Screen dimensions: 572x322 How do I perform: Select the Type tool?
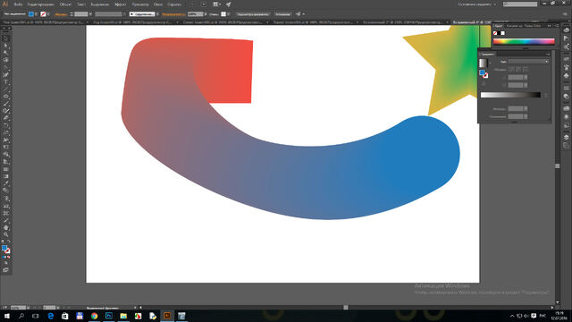point(6,82)
